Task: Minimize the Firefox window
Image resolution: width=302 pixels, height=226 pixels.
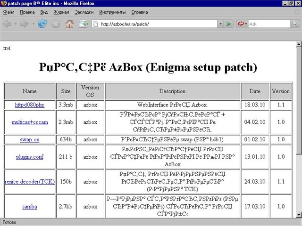Action: [x=285, y=3]
